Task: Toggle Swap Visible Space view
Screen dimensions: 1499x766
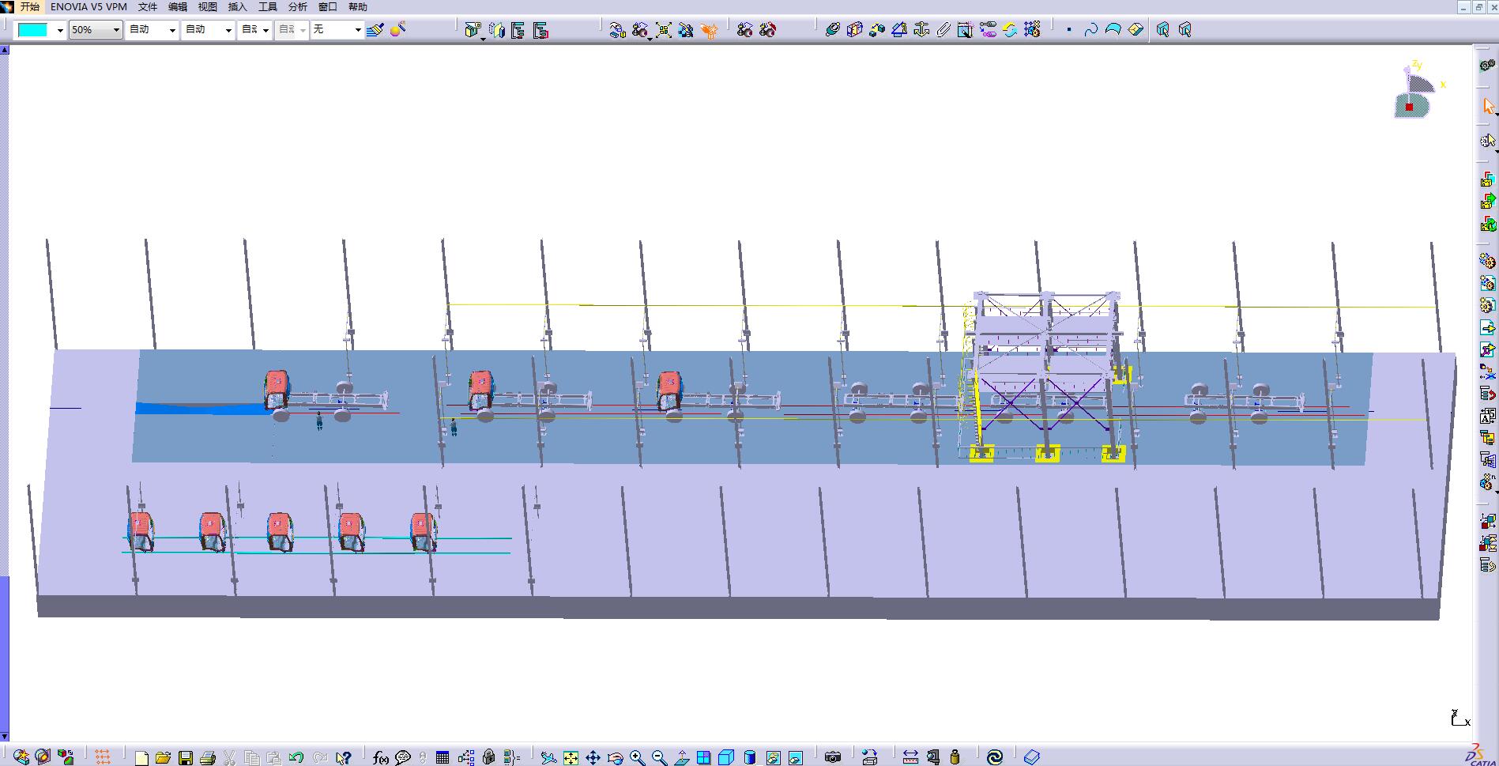Action: click(x=795, y=757)
